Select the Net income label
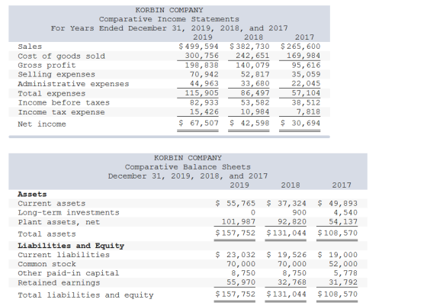 (x=42, y=124)
